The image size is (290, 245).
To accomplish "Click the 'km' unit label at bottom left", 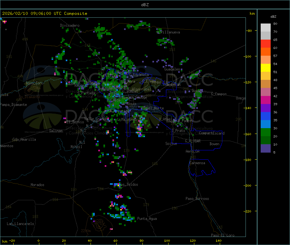I will click(5, 241).
